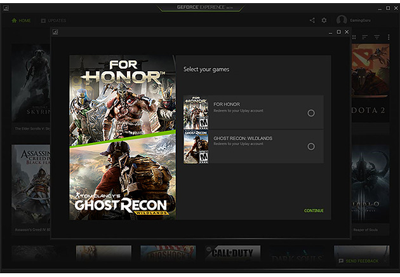Maximize the GeForce Experience main window
The width and height of the screenshot is (400, 277).
388,8
